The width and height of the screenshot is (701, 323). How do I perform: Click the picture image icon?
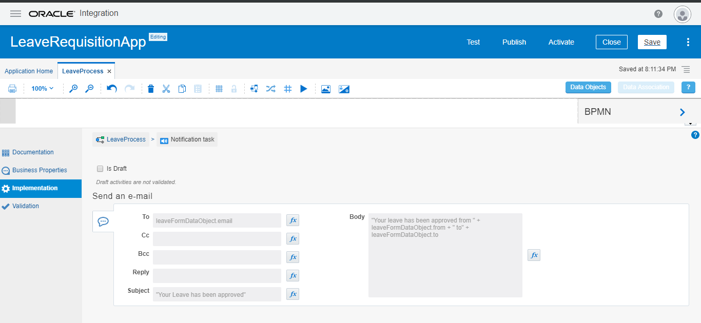point(325,89)
